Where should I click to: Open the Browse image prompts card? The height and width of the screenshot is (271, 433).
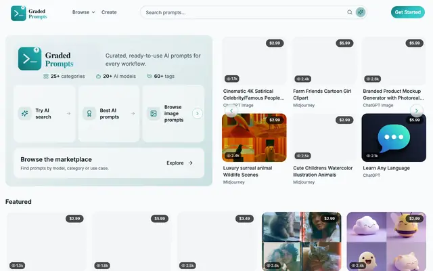173,113
